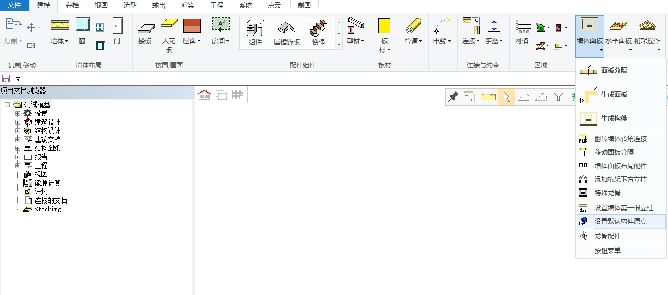The height and width of the screenshot is (295, 668).
Task: Select the Stacking tree item
Action: pyautogui.click(x=47, y=209)
